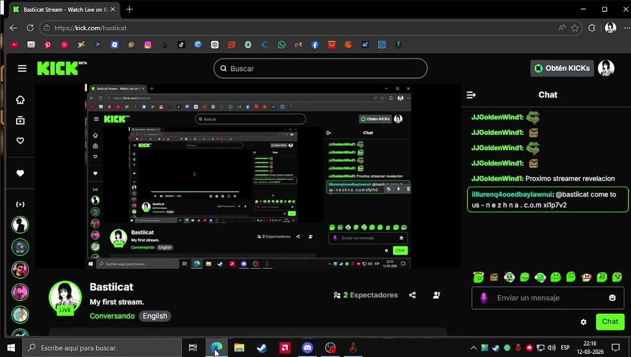Click the follow user icon near share

click(437, 295)
